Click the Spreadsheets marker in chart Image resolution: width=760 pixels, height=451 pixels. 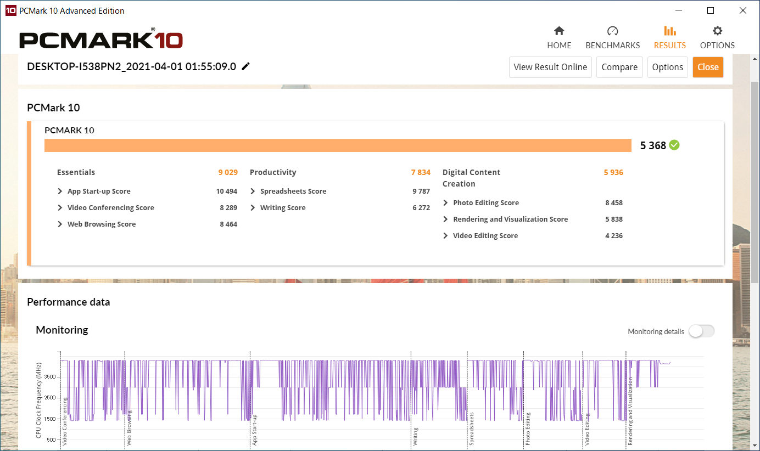tap(472, 429)
